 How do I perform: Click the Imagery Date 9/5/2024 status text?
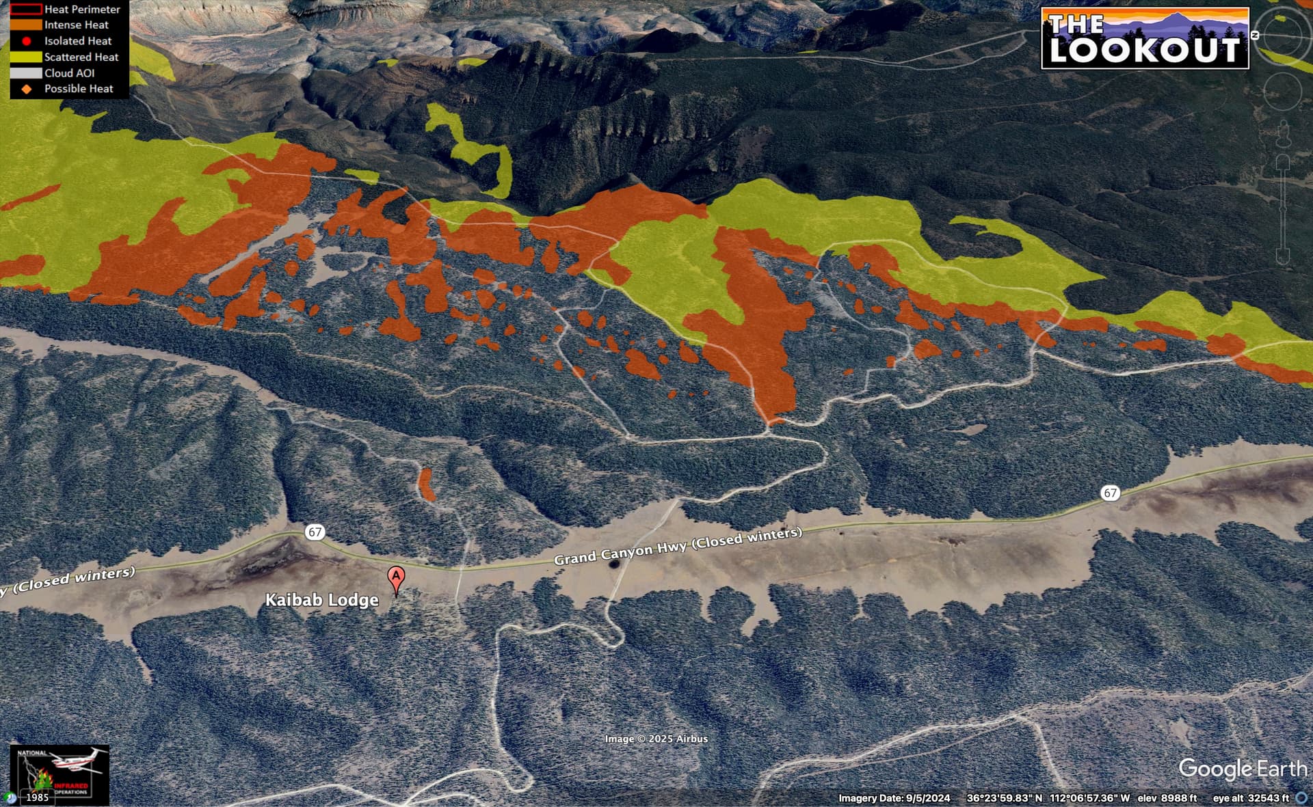click(x=894, y=798)
